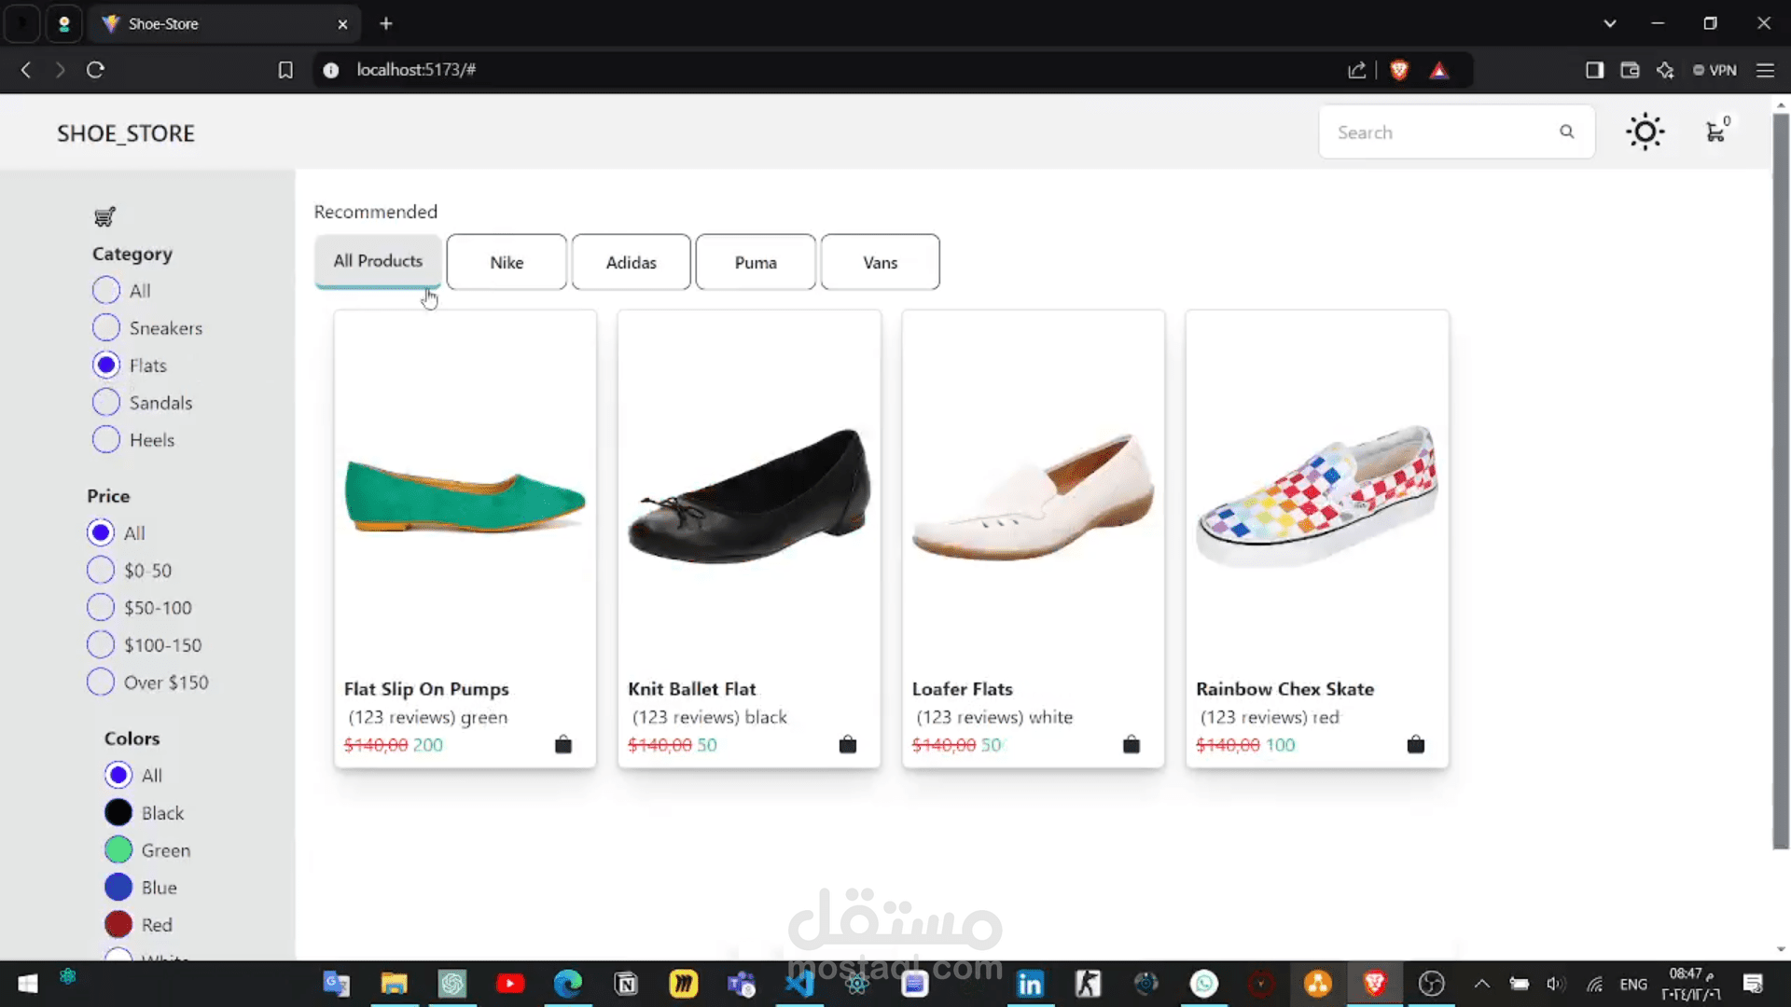Add Knit Ballet Flat to bag

tap(847, 744)
